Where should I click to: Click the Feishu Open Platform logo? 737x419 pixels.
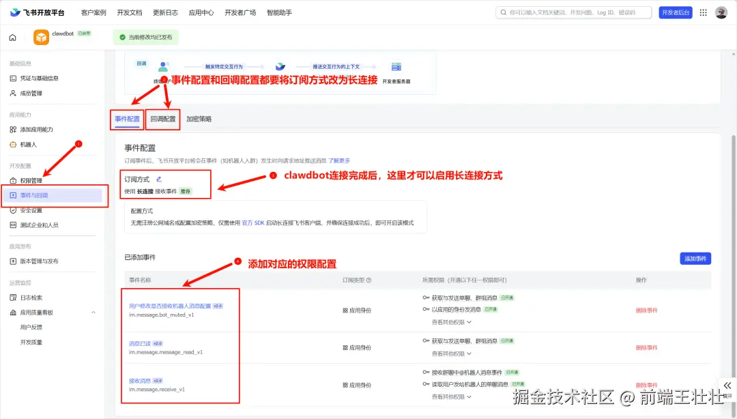tap(37, 13)
